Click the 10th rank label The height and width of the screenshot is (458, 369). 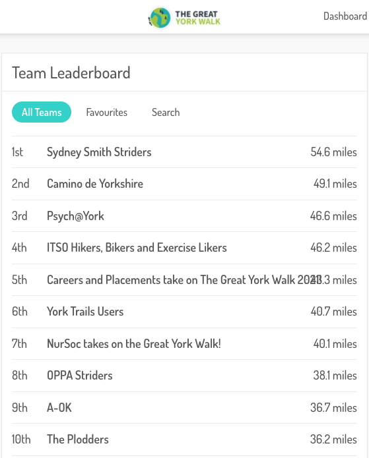(x=21, y=440)
